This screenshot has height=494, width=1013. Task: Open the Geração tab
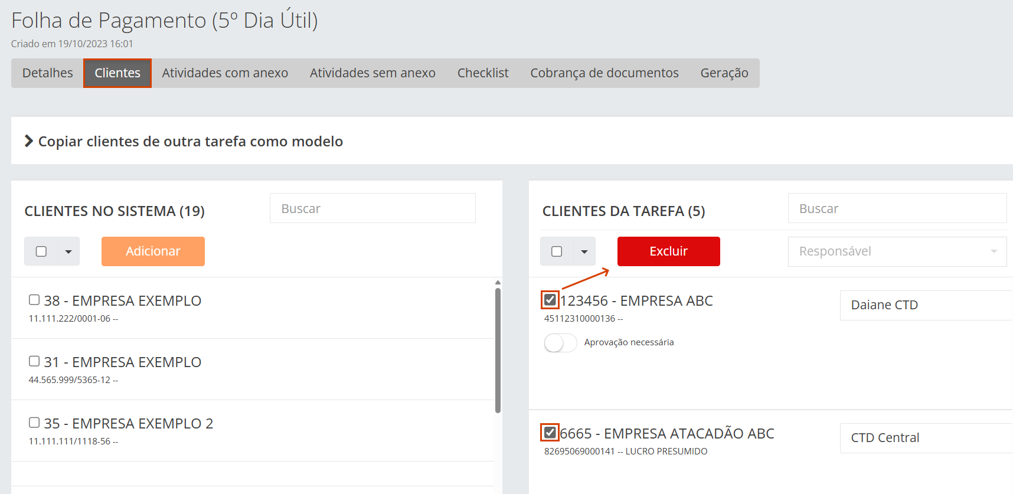click(x=724, y=73)
